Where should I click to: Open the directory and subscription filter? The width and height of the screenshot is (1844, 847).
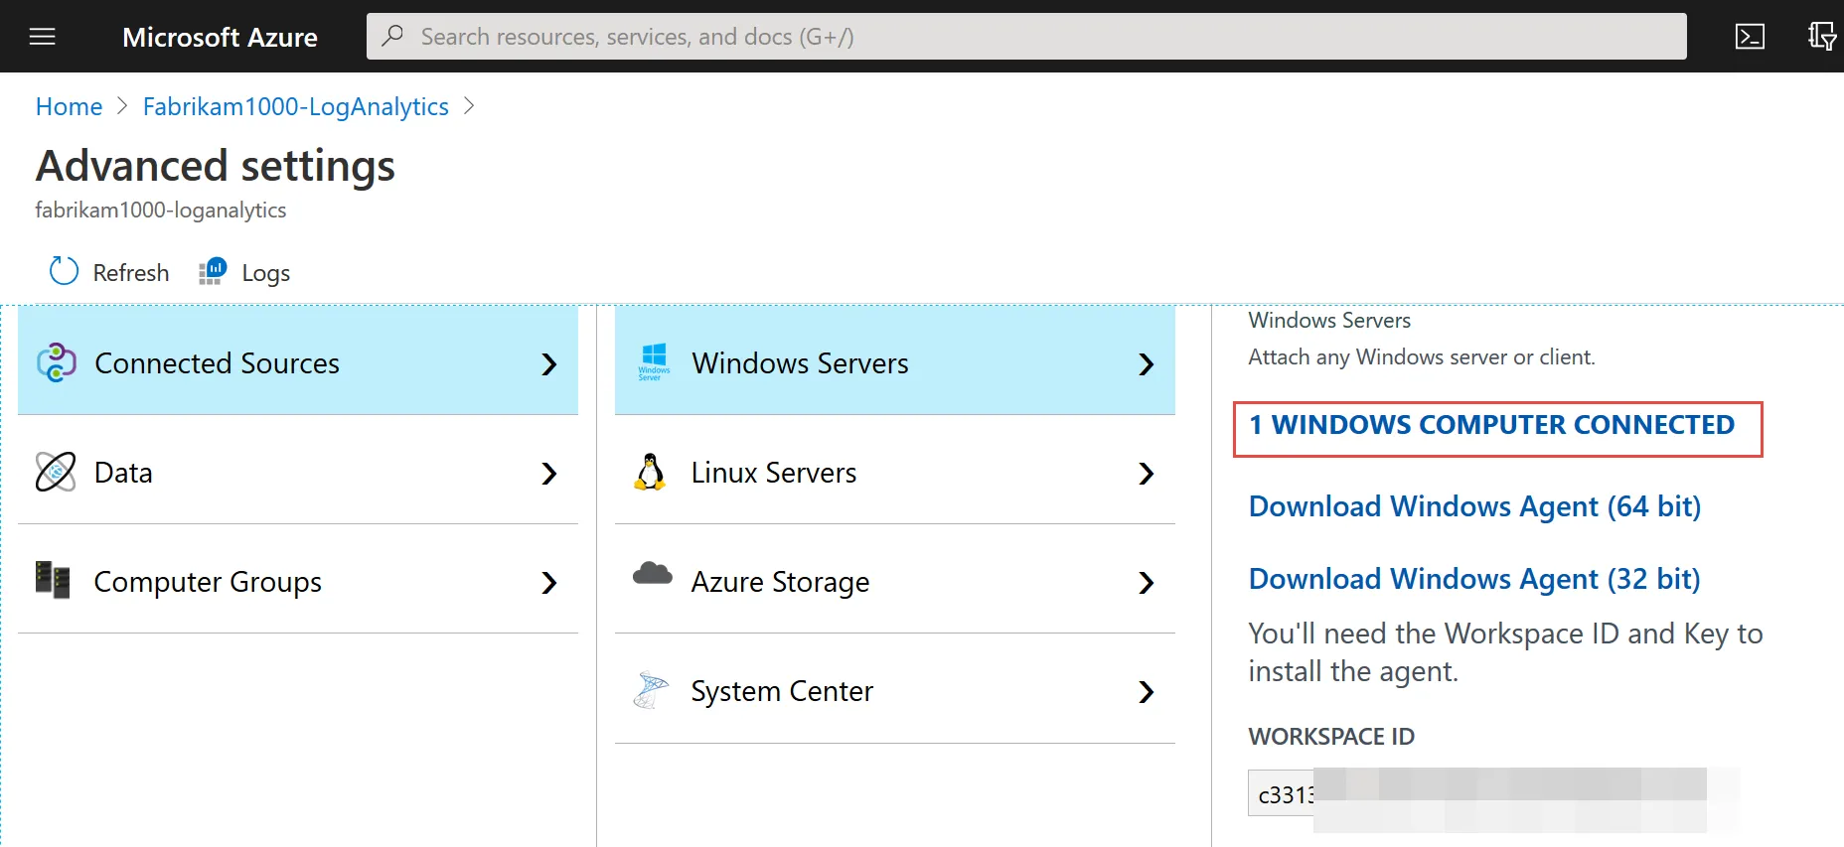[x=1821, y=37]
